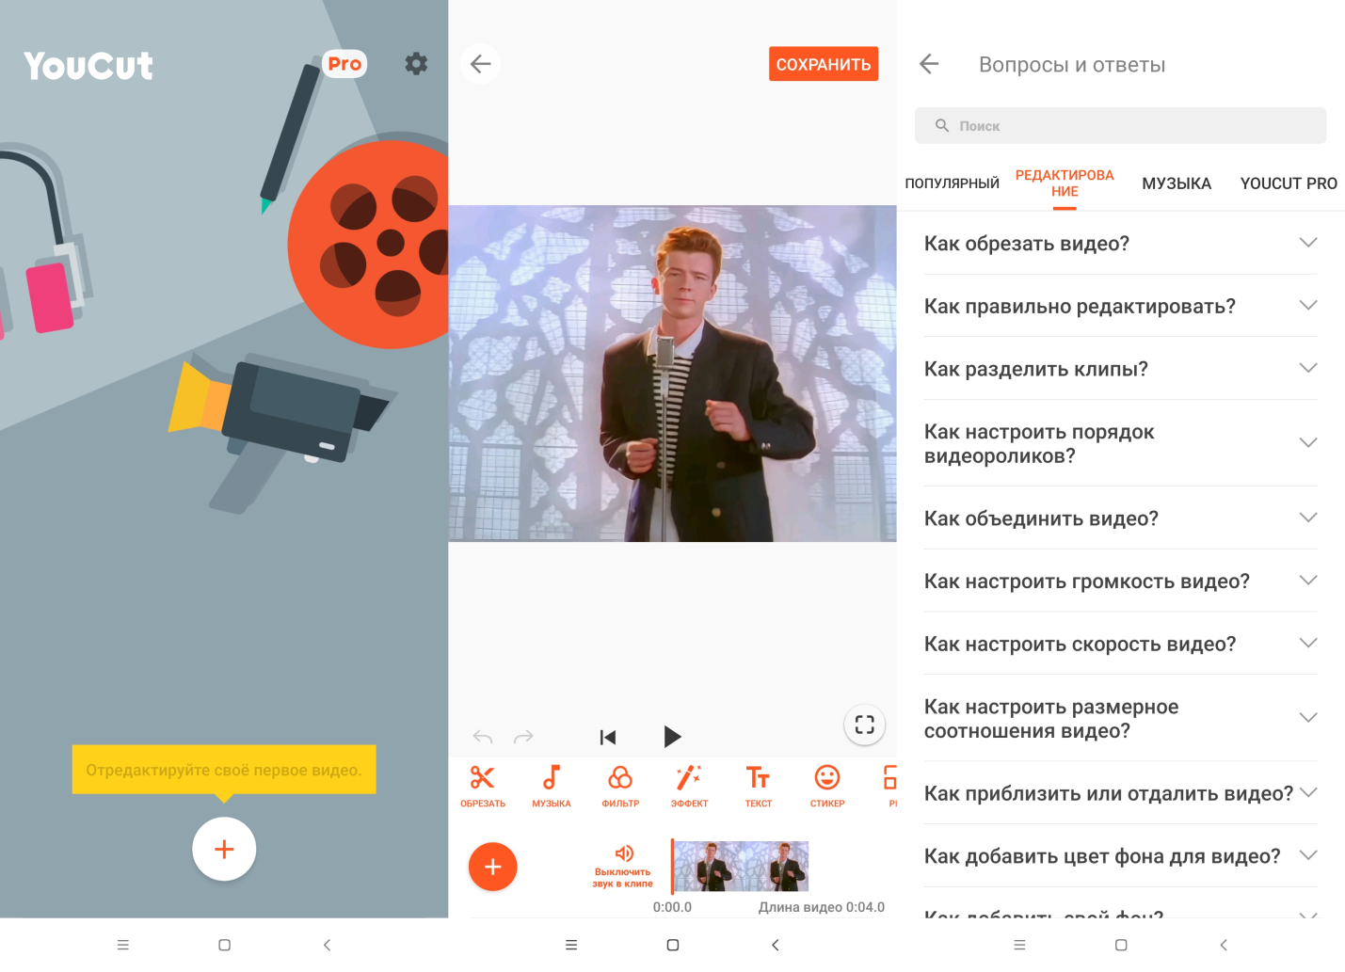This screenshot has width=1345, height=972.
Task: Expand 'Как обрезать видео?' chevron
Action: click(x=1308, y=243)
